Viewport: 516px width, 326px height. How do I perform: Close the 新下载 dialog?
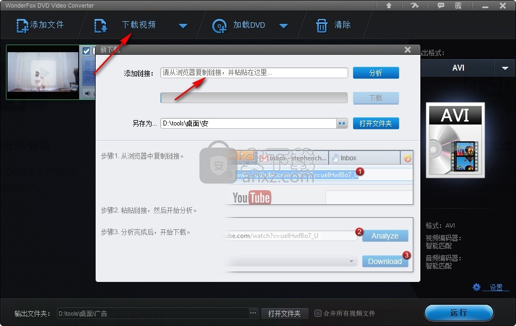408,50
